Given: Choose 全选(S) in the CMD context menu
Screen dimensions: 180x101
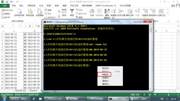Looking at the screenshot, I should [x=110, y=78].
